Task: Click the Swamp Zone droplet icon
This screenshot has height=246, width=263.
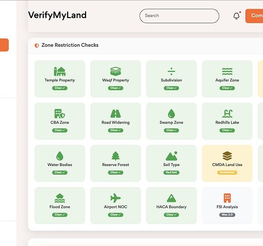Action: tap(171, 113)
